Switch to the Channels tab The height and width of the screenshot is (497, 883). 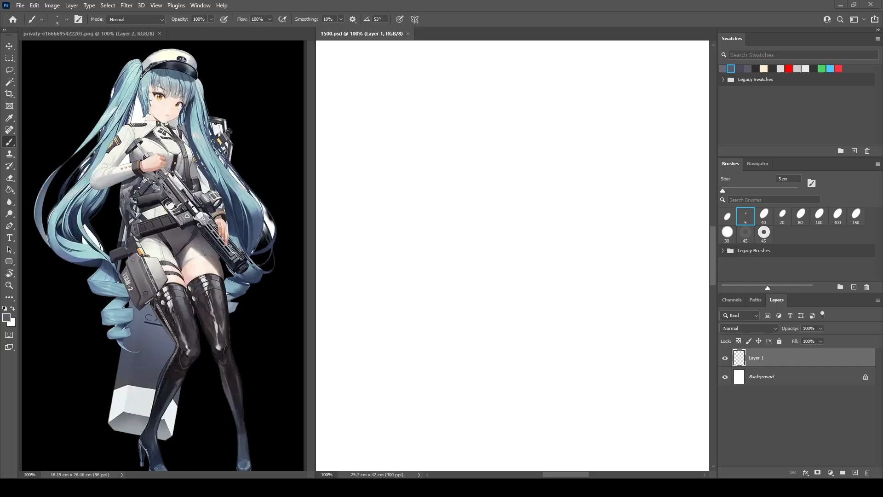click(731, 300)
